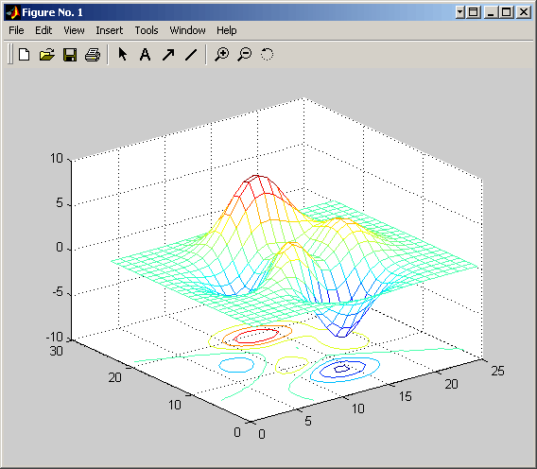Enable plot editing arrow tool
Image resolution: width=537 pixels, height=469 pixels.
(x=122, y=55)
